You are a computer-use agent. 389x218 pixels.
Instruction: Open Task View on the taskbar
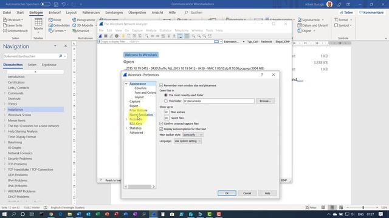coord(32,214)
